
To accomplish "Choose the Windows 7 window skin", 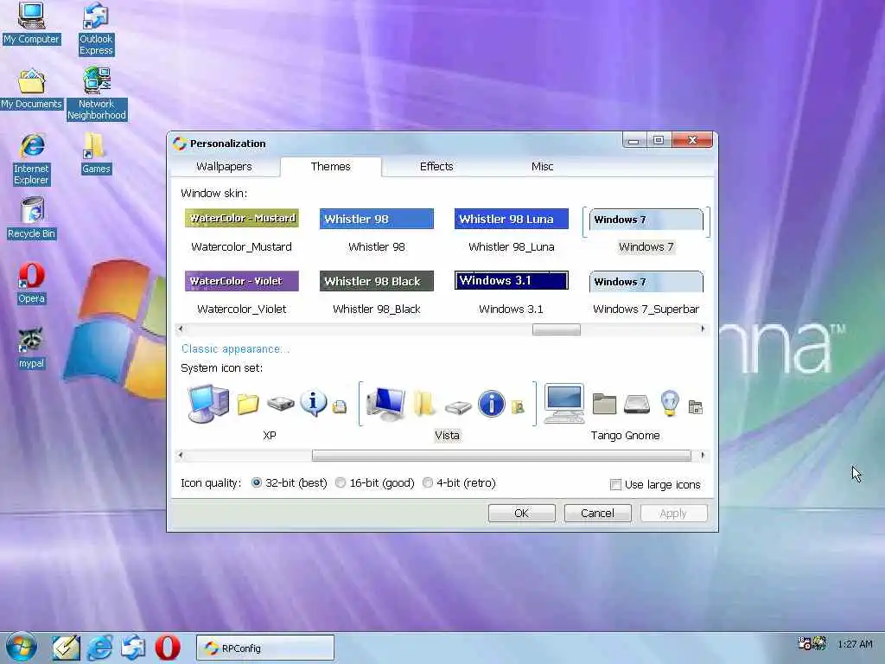I will pyautogui.click(x=646, y=231).
